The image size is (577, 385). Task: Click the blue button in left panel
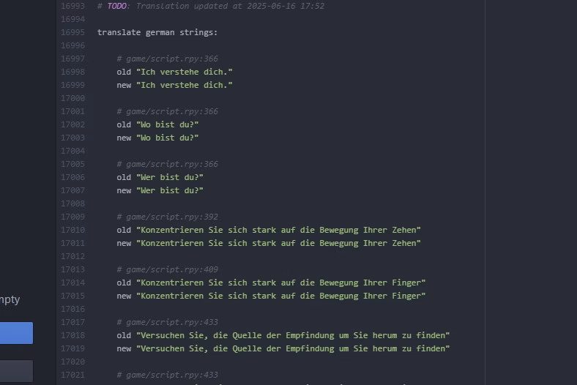click(16, 333)
